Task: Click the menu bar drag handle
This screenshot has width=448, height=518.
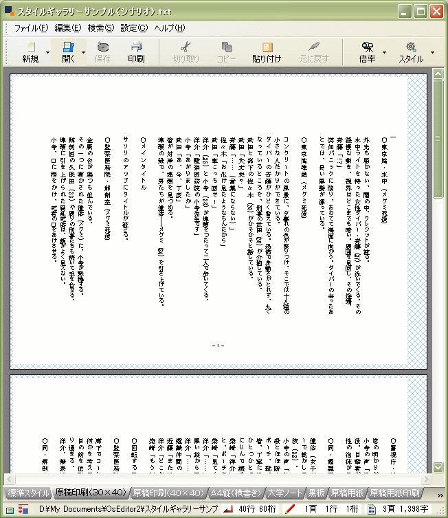Action: click(6, 29)
